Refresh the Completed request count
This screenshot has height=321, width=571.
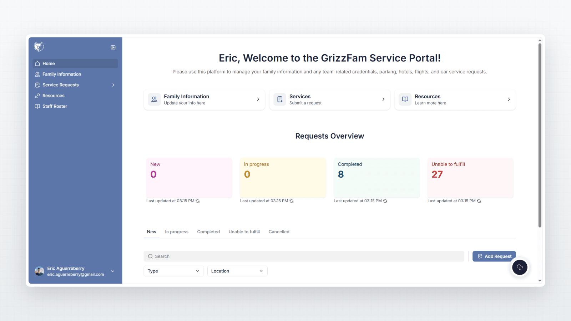point(385,201)
